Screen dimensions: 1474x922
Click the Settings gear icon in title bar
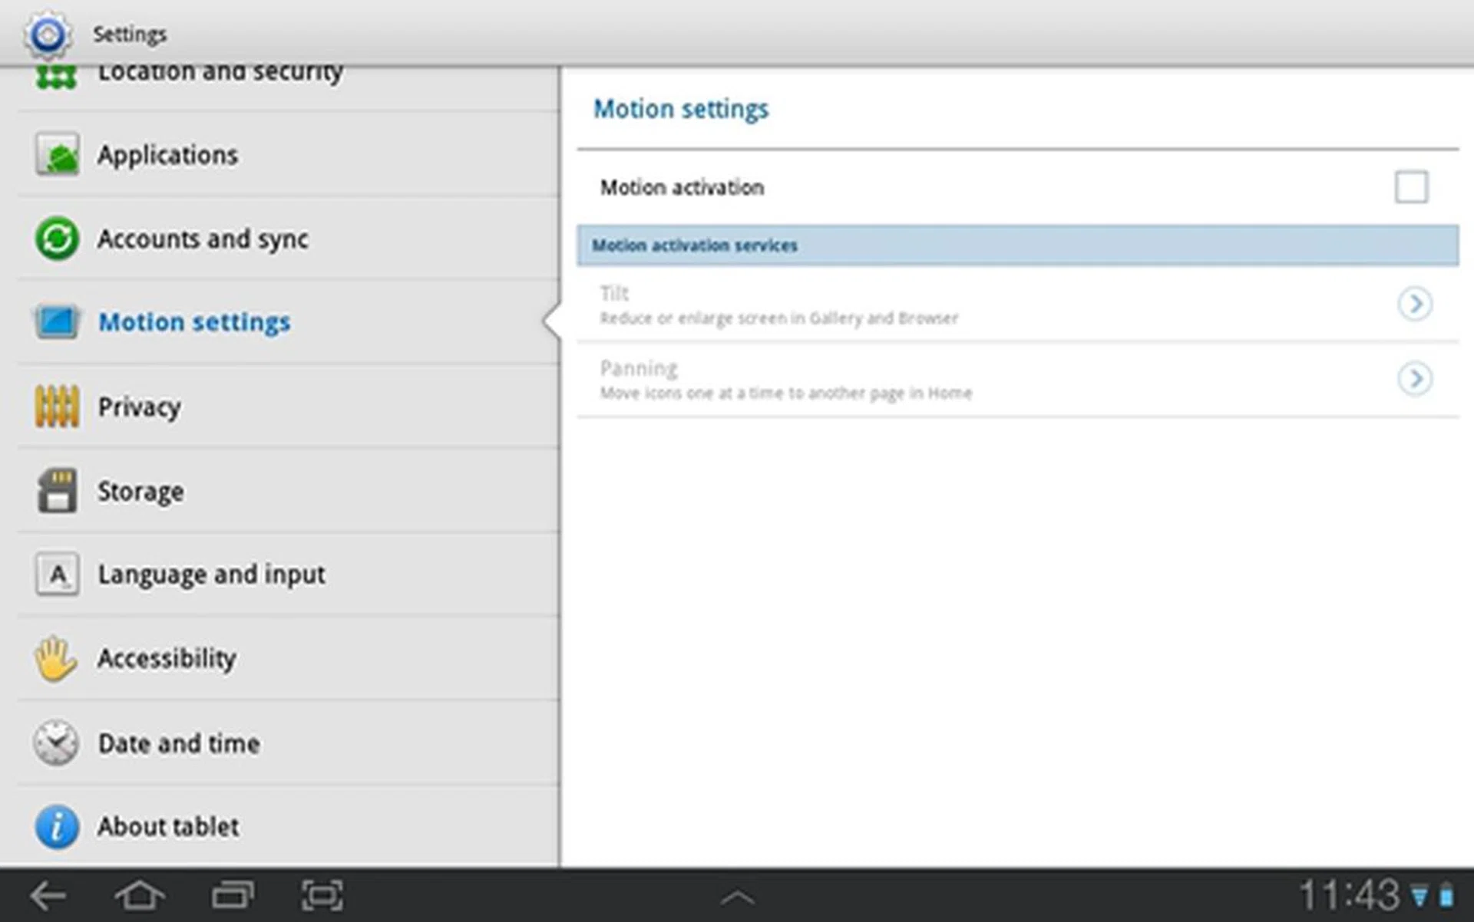point(48,34)
